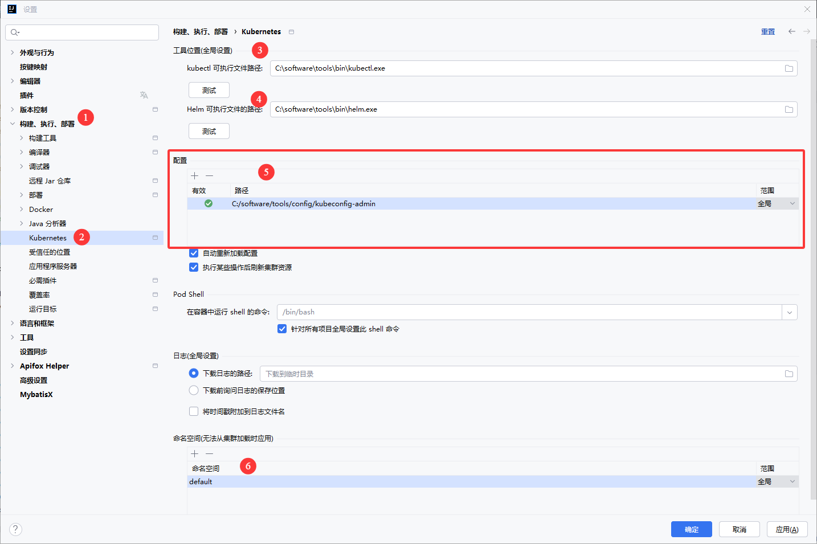Open 高级设置 in the settings sidebar
The image size is (817, 544).
(34, 380)
